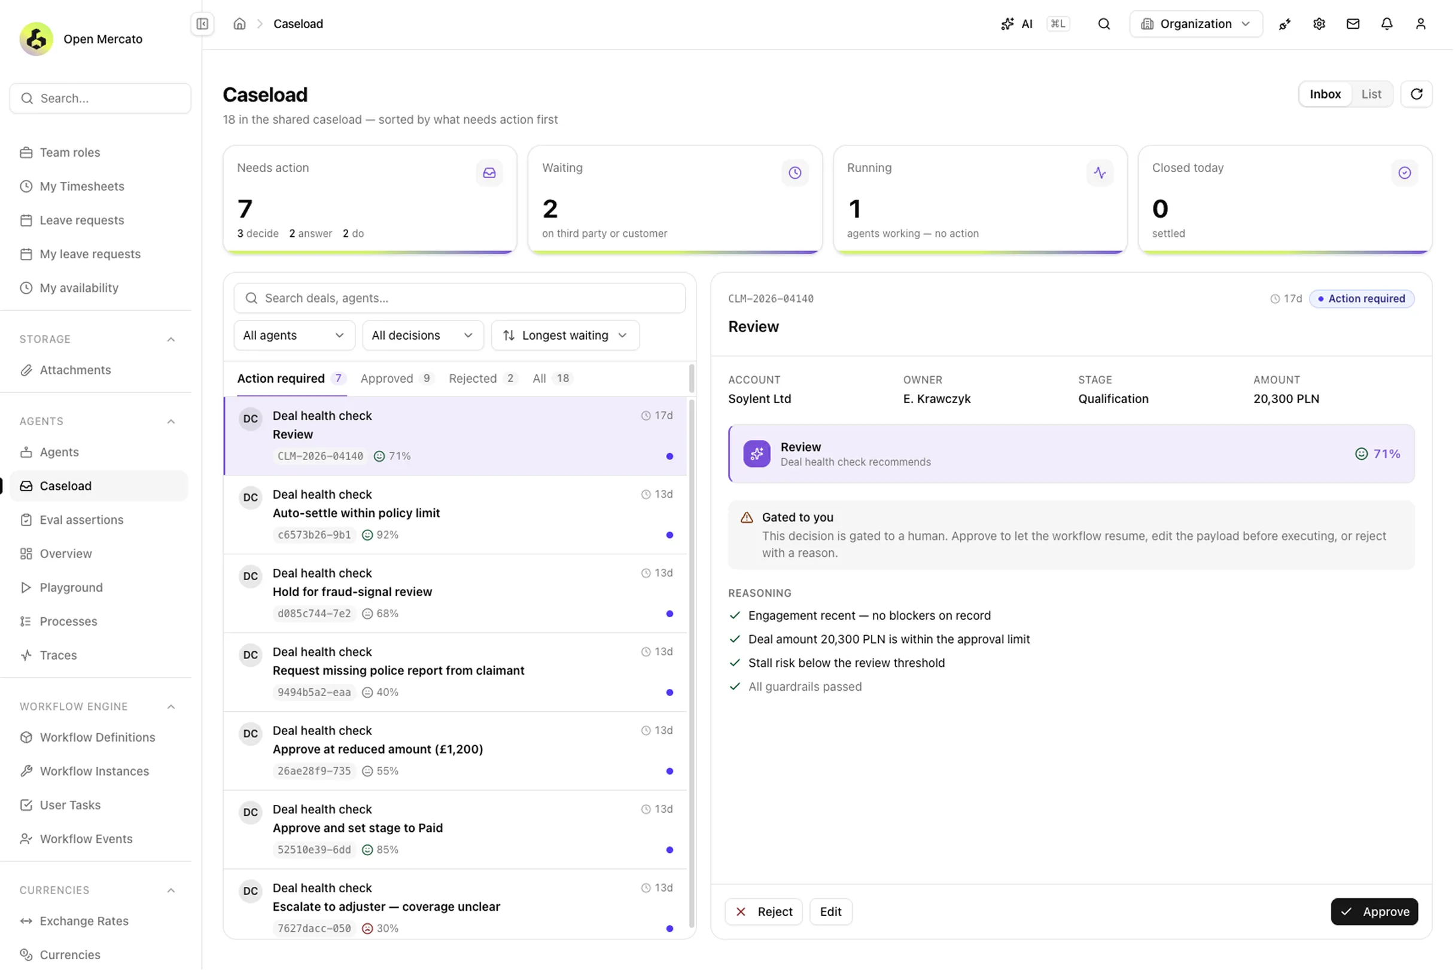Collapse the Currencies sidebar section
Screen dimensions: 1455x970
click(x=171, y=890)
